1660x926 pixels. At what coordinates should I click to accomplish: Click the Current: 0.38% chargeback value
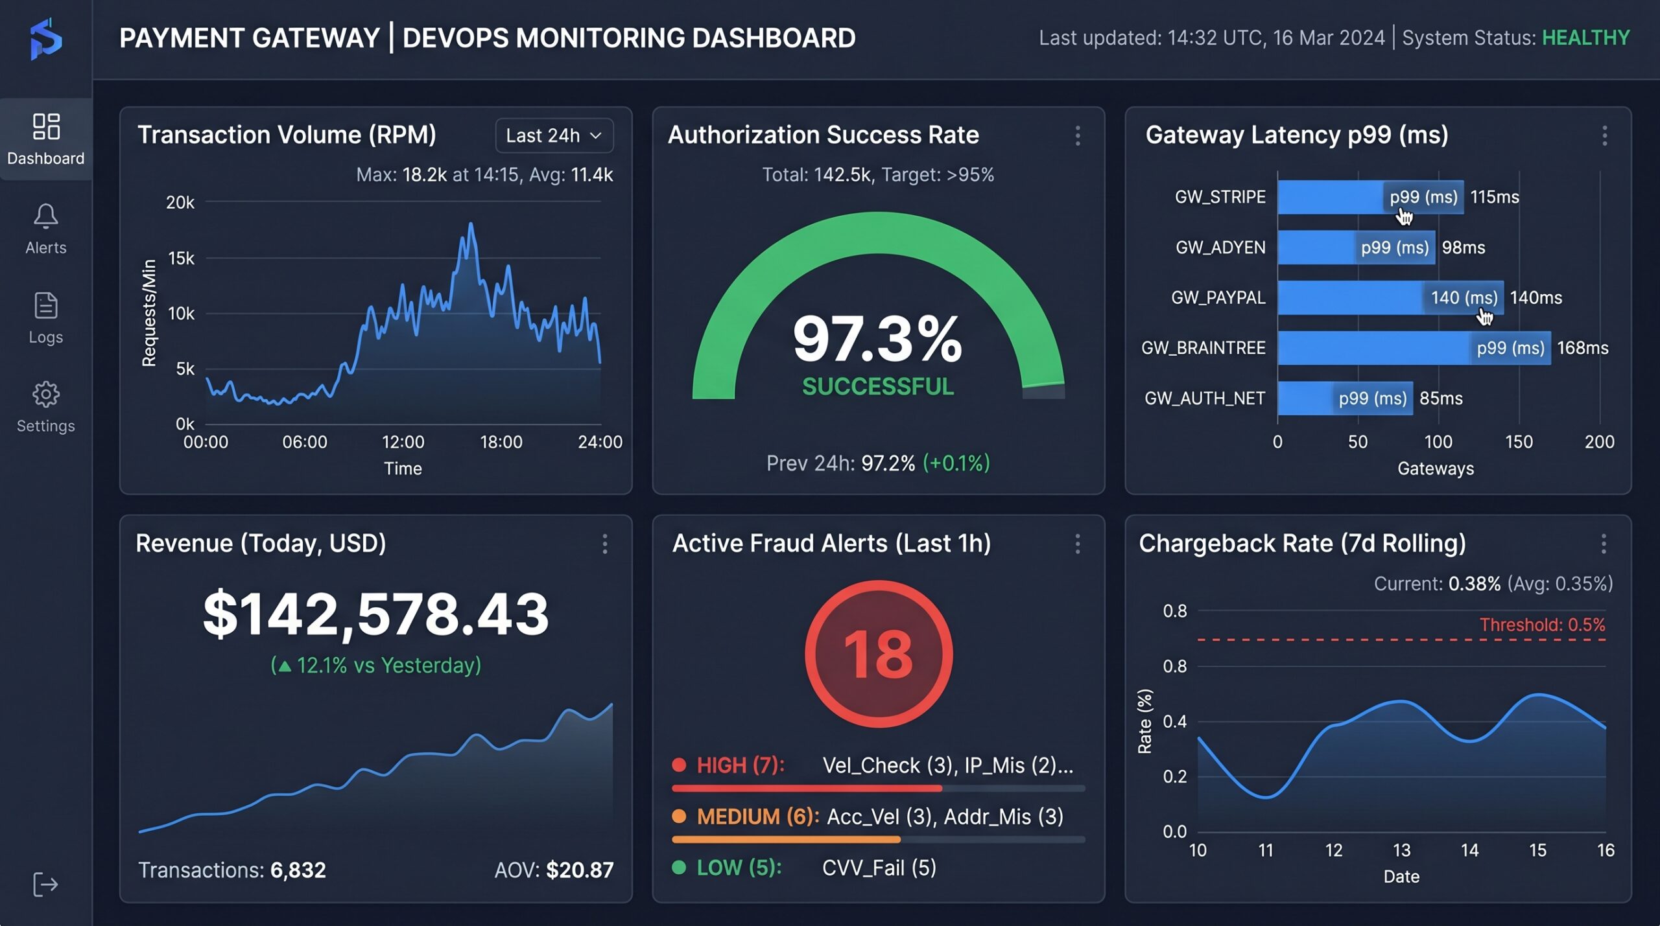click(x=1437, y=584)
